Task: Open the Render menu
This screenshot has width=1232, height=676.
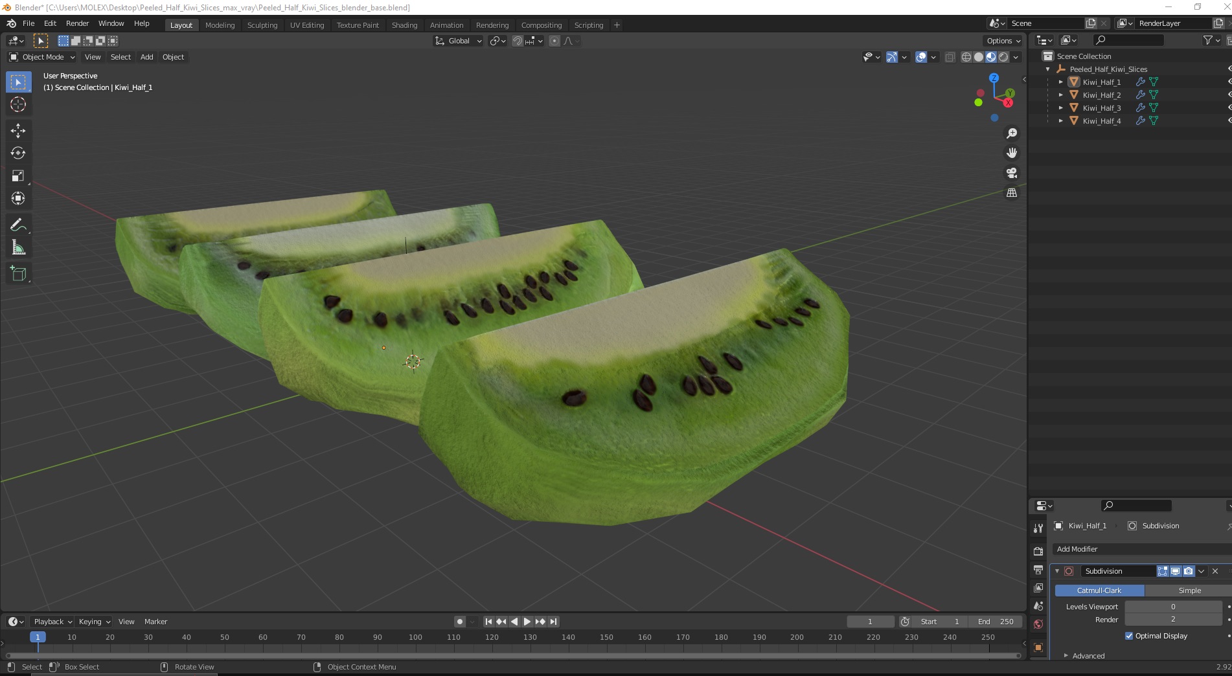Action: (78, 23)
